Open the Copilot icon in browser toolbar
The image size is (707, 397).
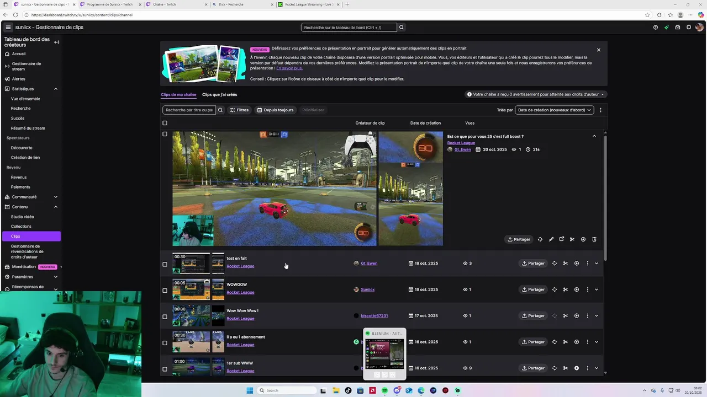(x=701, y=15)
